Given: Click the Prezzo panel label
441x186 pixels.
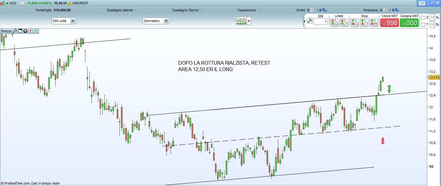Looking at the screenshot, I should click(x=6, y=31).
